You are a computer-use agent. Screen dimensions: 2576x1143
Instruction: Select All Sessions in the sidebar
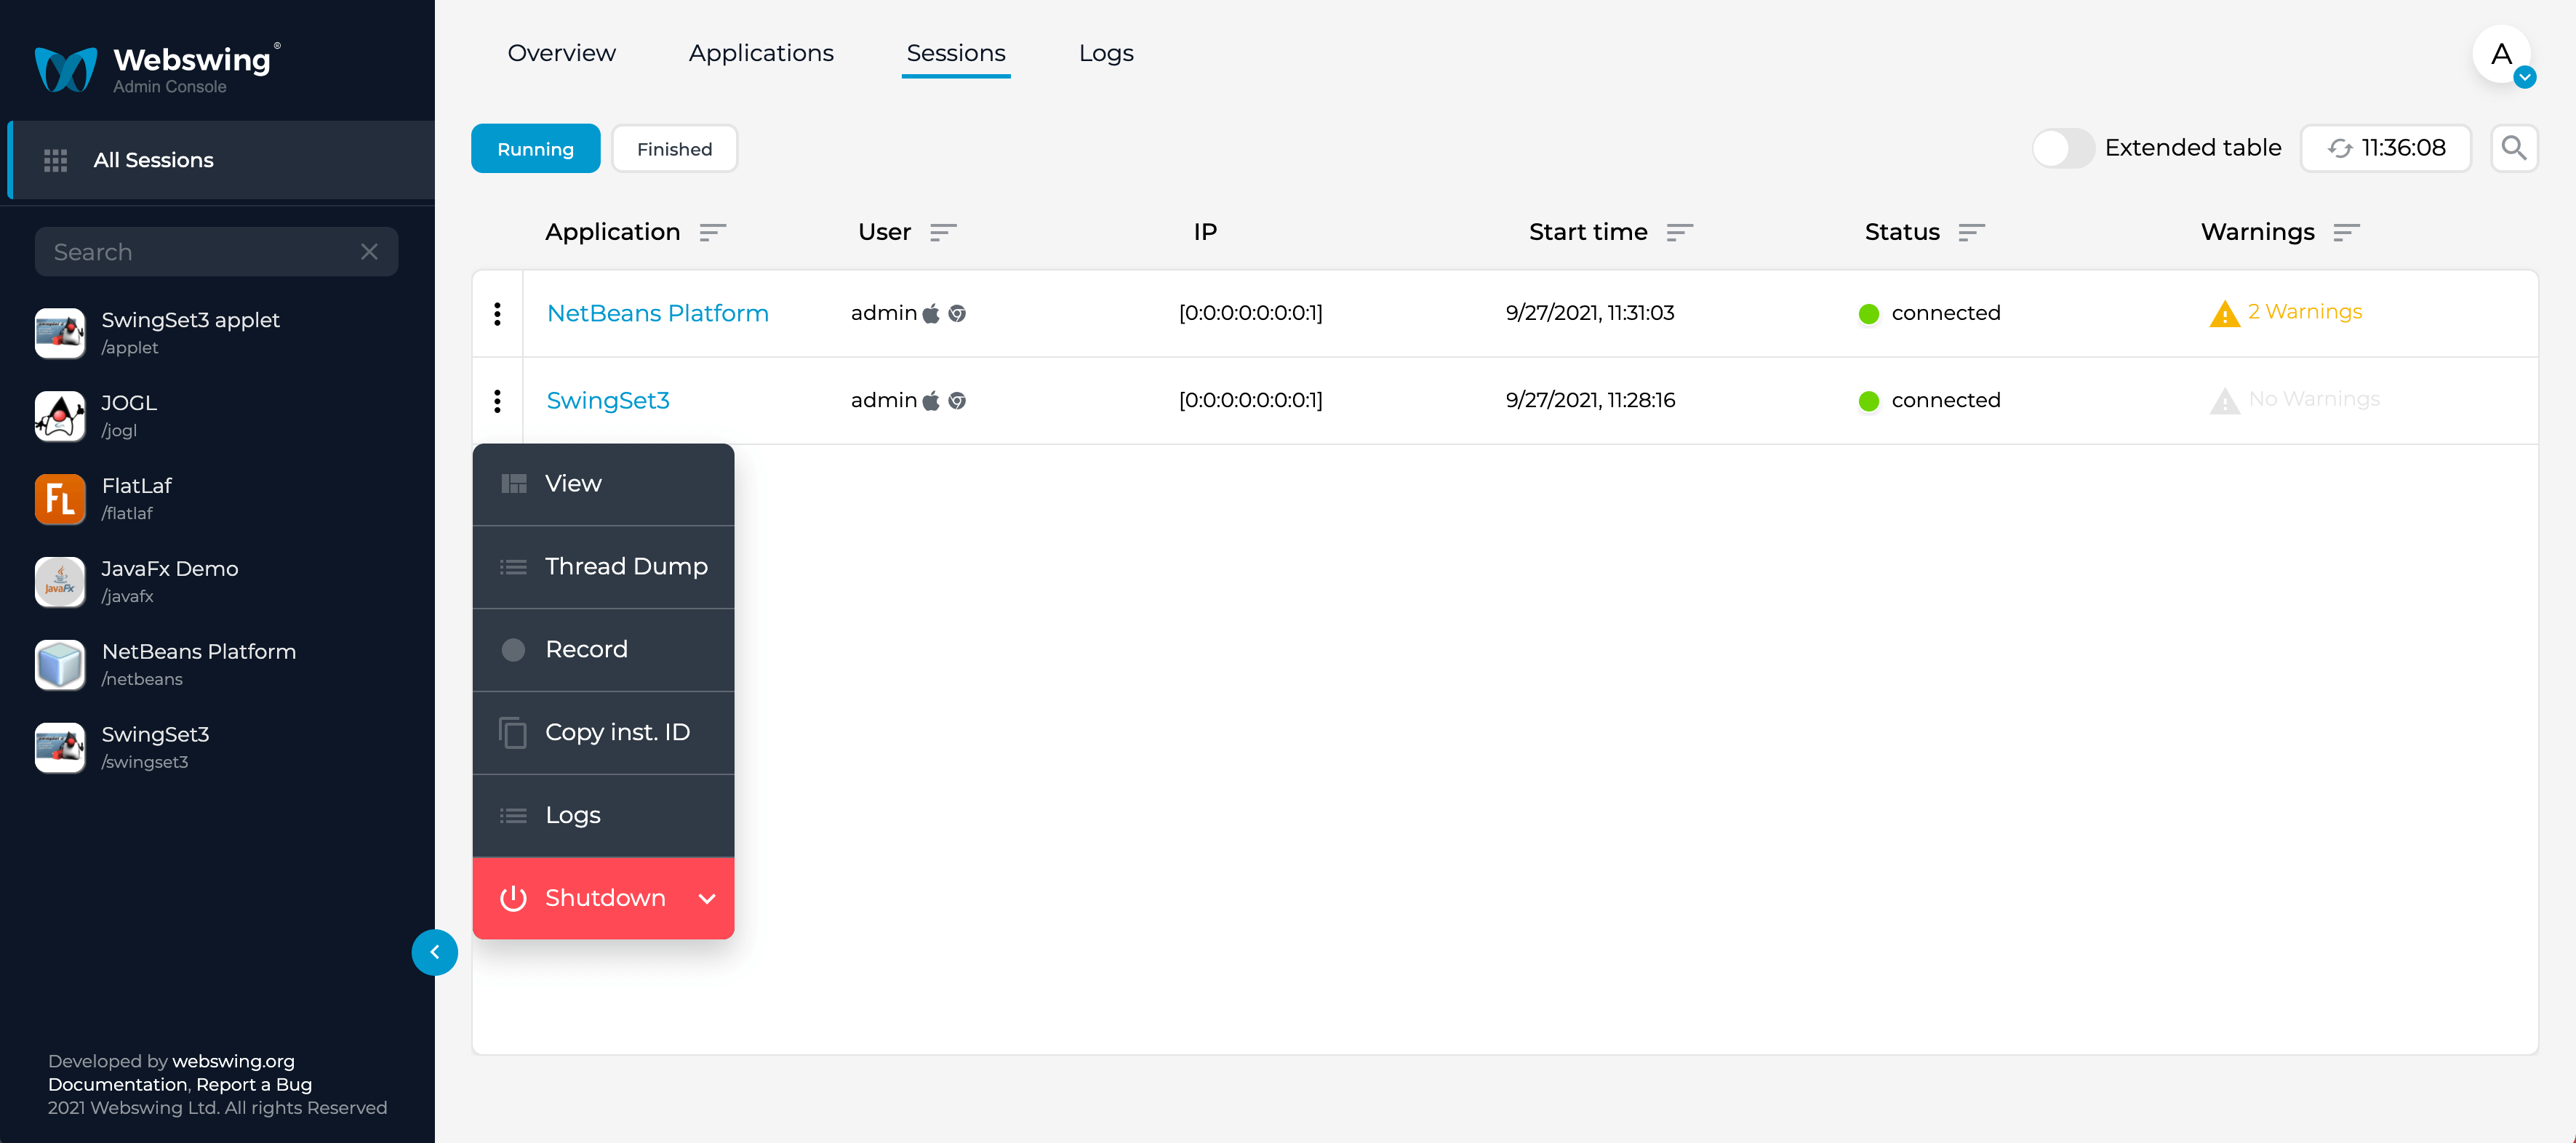click(221, 160)
